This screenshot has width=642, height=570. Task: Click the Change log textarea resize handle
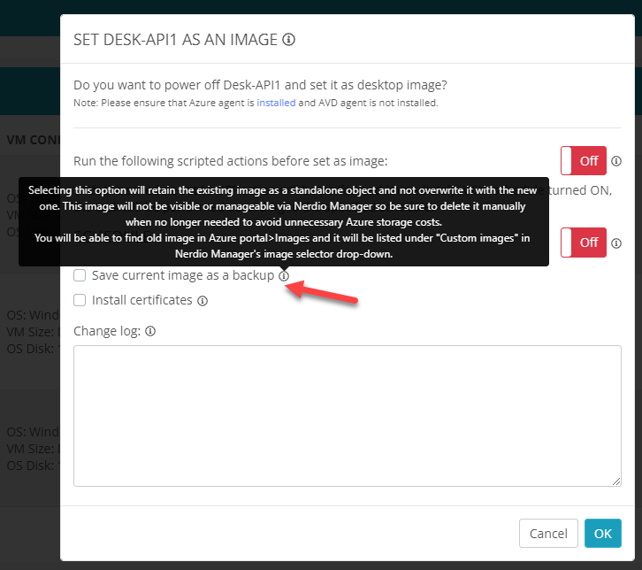[616, 481]
